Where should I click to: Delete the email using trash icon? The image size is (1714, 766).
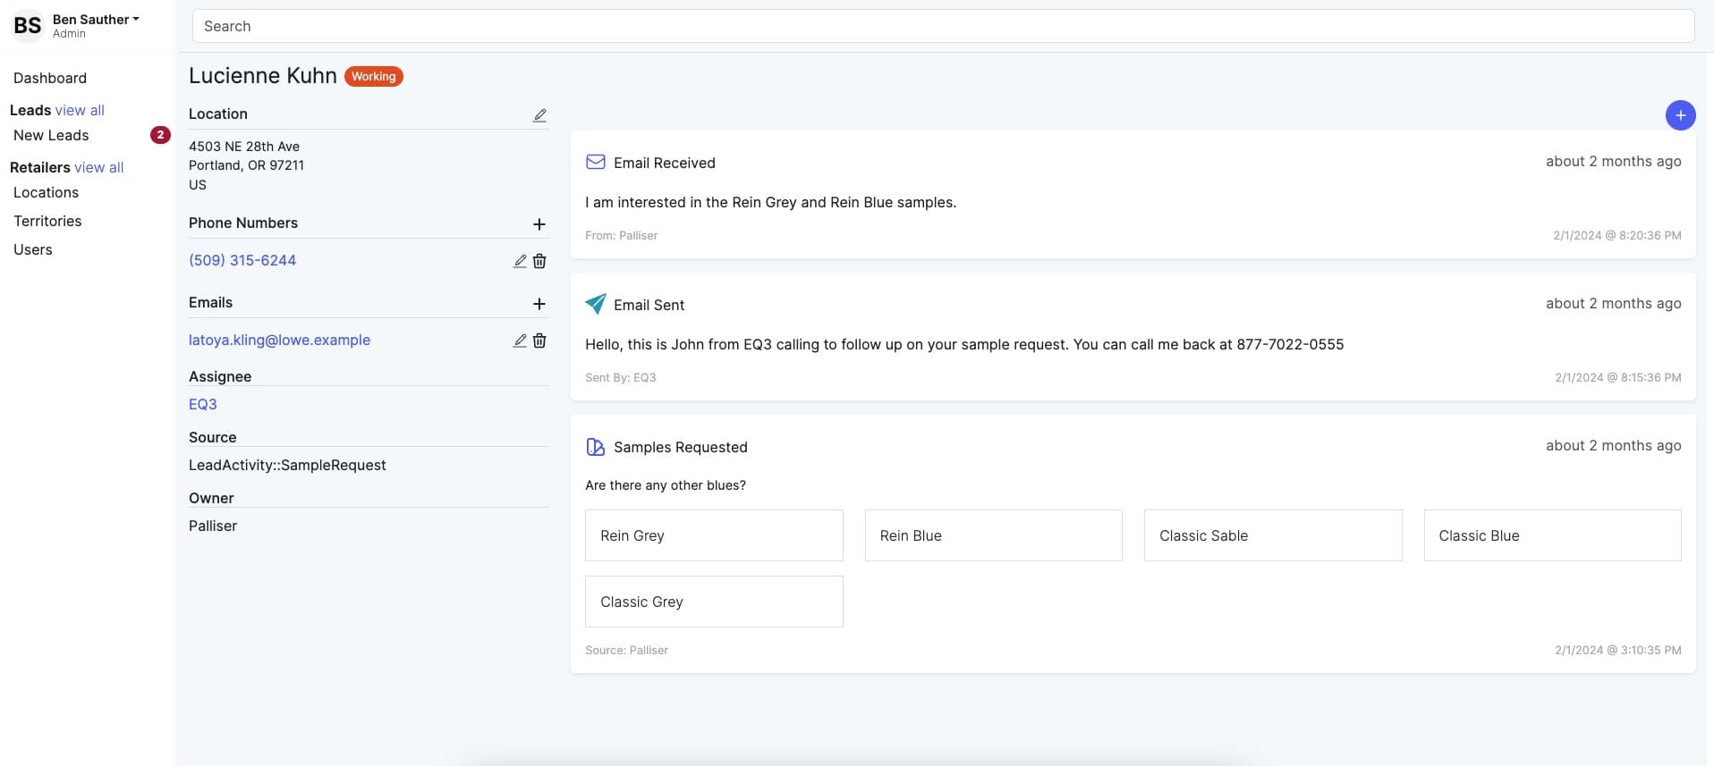(539, 341)
